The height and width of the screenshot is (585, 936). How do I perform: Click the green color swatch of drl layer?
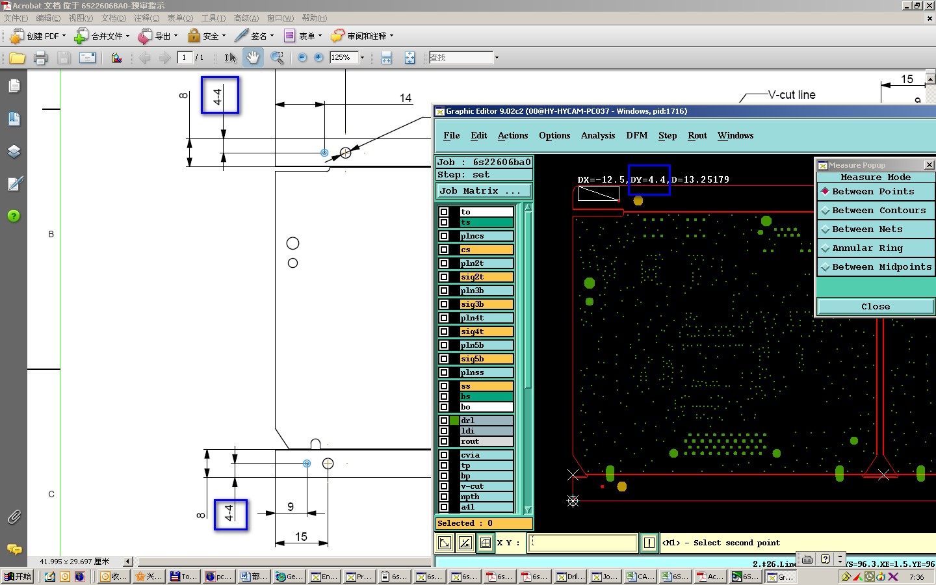[x=454, y=421]
